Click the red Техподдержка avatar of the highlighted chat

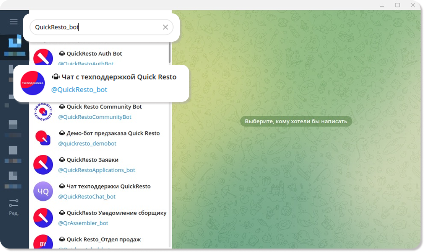tap(32, 83)
